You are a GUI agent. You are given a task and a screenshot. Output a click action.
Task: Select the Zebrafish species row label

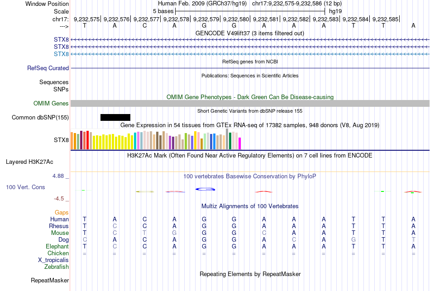pos(57,267)
